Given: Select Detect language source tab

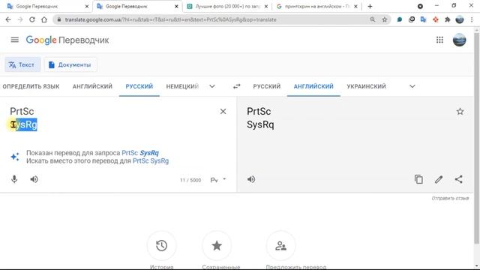Looking at the screenshot, I should [x=31, y=86].
